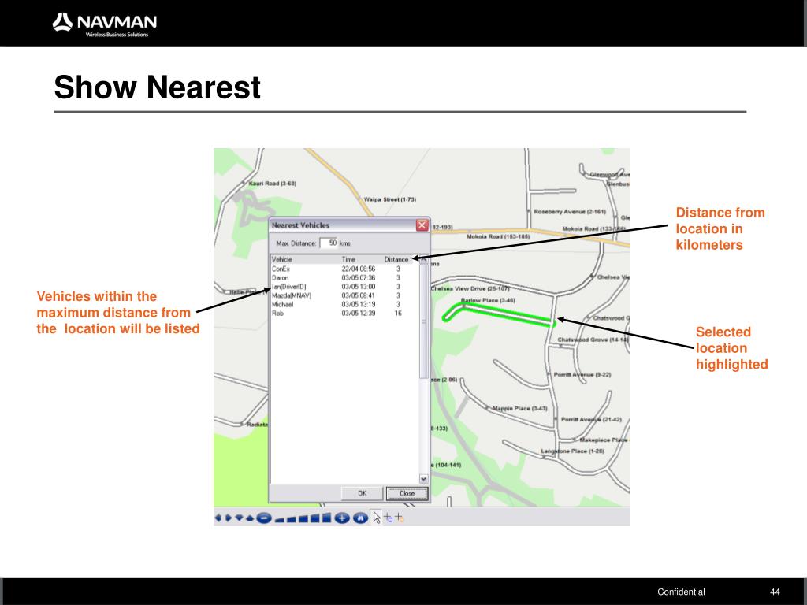Click OK in Nearest Vehicles dialog
Viewport: 807px width, 605px height.
point(363,493)
